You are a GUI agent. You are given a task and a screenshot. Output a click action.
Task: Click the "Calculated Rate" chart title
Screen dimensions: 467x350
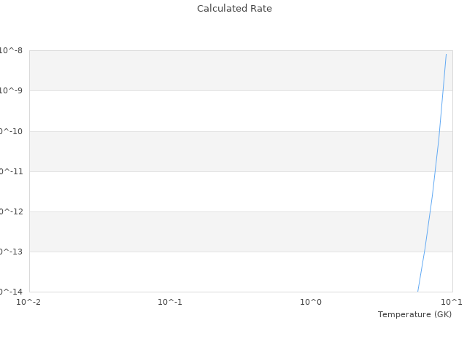tap(234, 9)
